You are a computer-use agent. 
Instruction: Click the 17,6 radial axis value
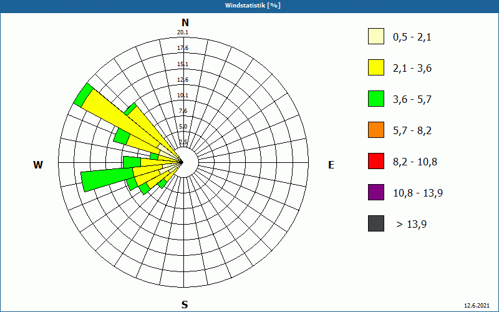click(x=183, y=48)
